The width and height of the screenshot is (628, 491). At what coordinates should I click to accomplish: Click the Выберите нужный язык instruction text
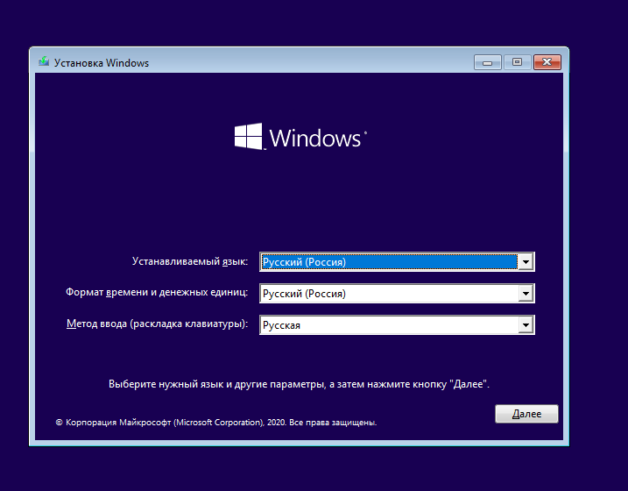click(x=299, y=384)
